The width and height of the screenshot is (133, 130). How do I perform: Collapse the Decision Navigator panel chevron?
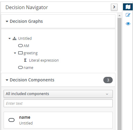pos(114,7)
